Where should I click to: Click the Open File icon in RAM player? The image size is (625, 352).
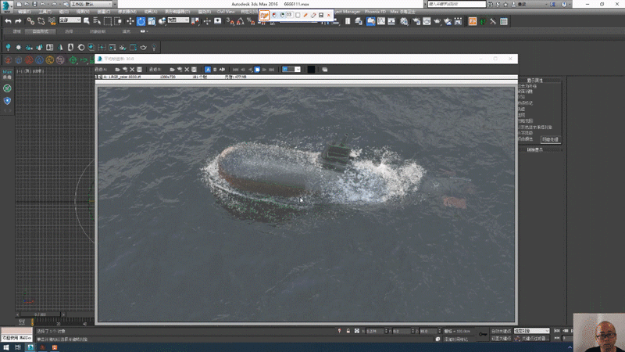(x=118, y=70)
